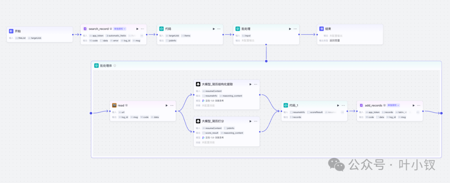
Task: Click the read node plugin icon
Action: click(x=114, y=105)
